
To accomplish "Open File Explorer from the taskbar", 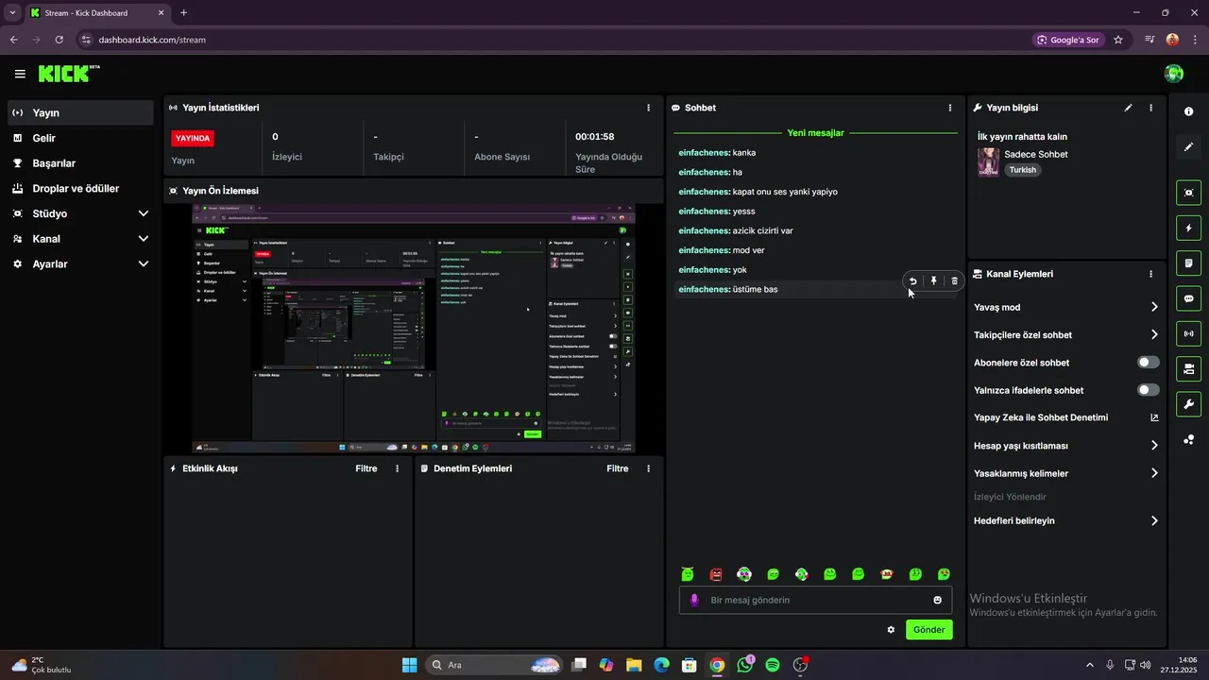I will click(634, 665).
